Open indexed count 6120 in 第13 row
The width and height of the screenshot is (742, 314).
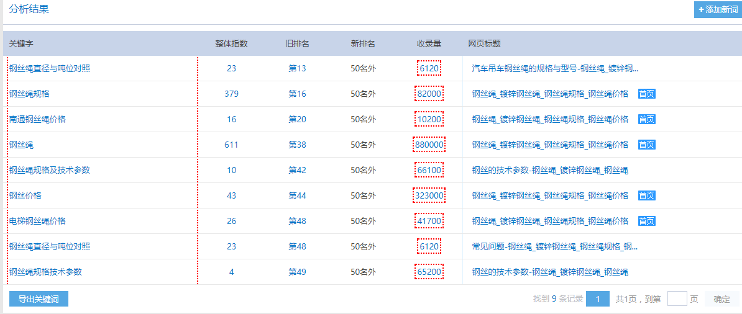(429, 68)
